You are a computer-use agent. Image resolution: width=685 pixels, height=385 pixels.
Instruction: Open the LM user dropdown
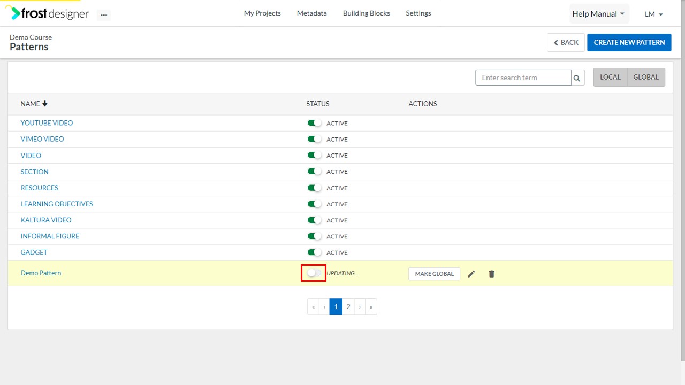[x=654, y=14]
